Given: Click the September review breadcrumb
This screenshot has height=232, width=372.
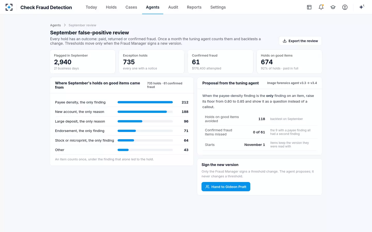Looking at the screenshot, I should click(x=82, y=25).
